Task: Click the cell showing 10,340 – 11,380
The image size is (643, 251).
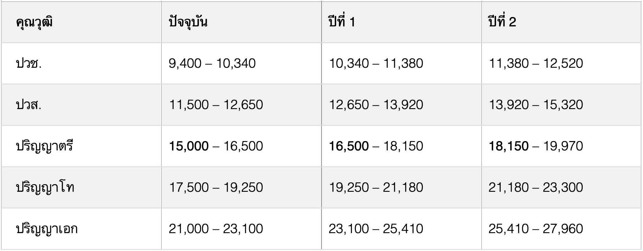Action: [x=376, y=64]
